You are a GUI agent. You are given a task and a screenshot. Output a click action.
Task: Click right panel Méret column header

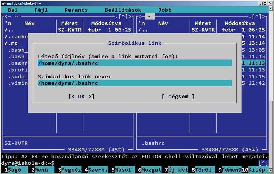tap(203, 23)
